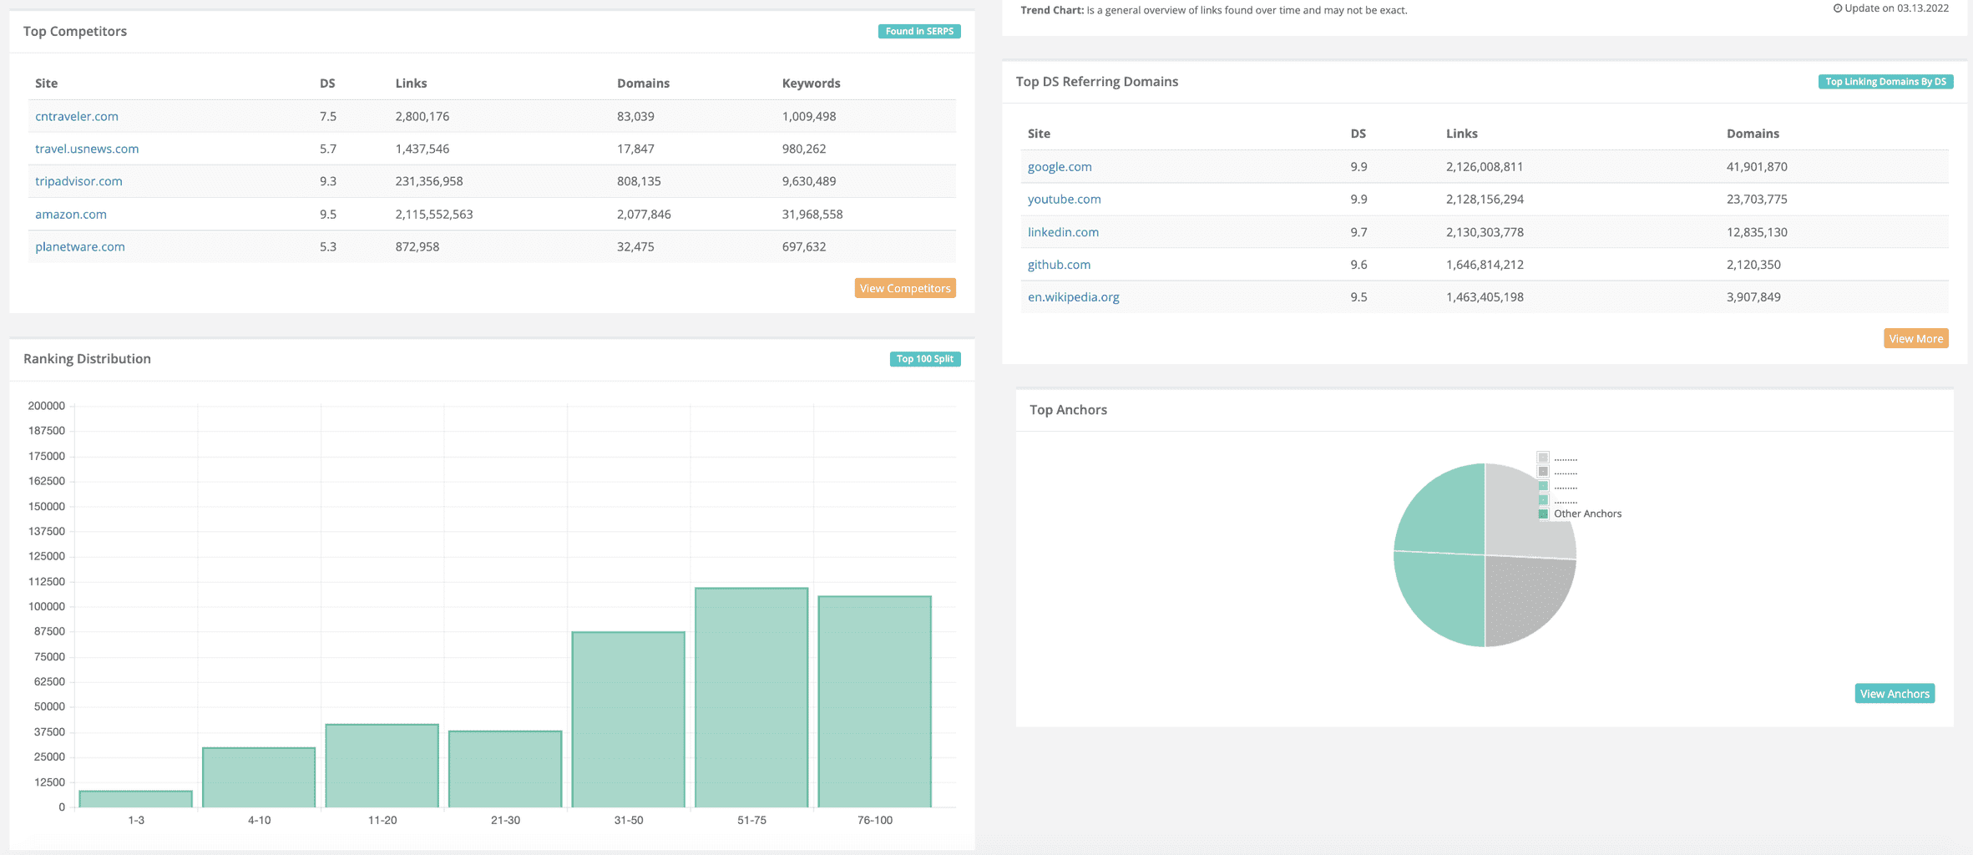Open the planetware.com competitor link
The width and height of the screenshot is (1973, 855).
pos(80,246)
